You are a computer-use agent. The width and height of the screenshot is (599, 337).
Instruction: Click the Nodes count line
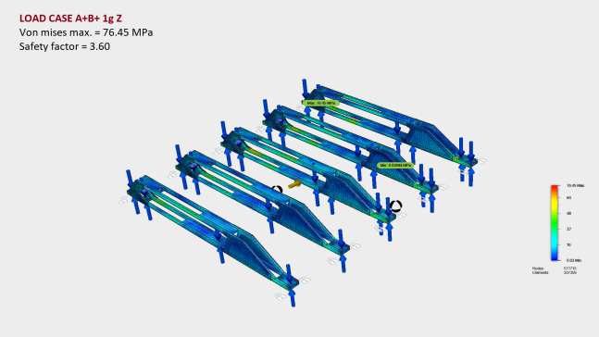click(555, 268)
